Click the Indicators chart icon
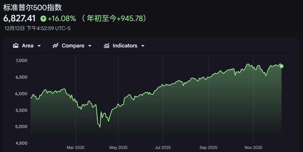 [106, 46]
